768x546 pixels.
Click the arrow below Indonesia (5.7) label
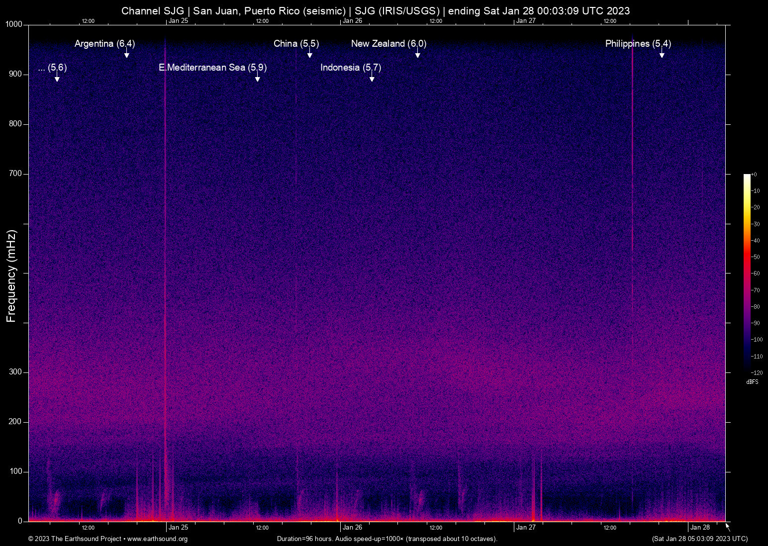click(372, 78)
